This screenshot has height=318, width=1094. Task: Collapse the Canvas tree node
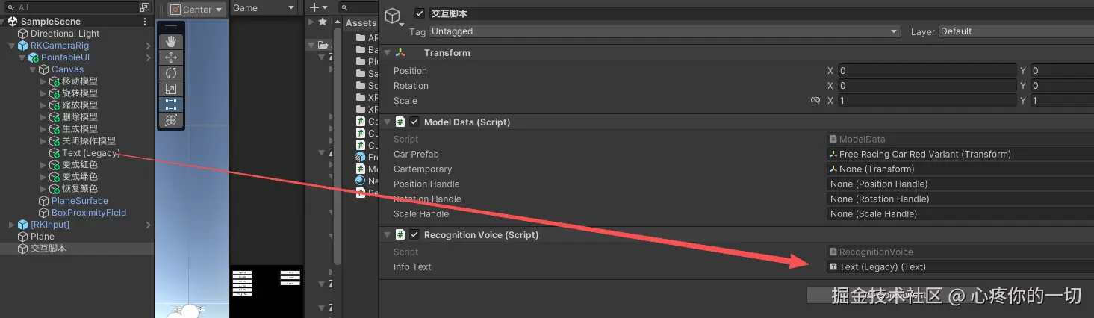click(33, 69)
